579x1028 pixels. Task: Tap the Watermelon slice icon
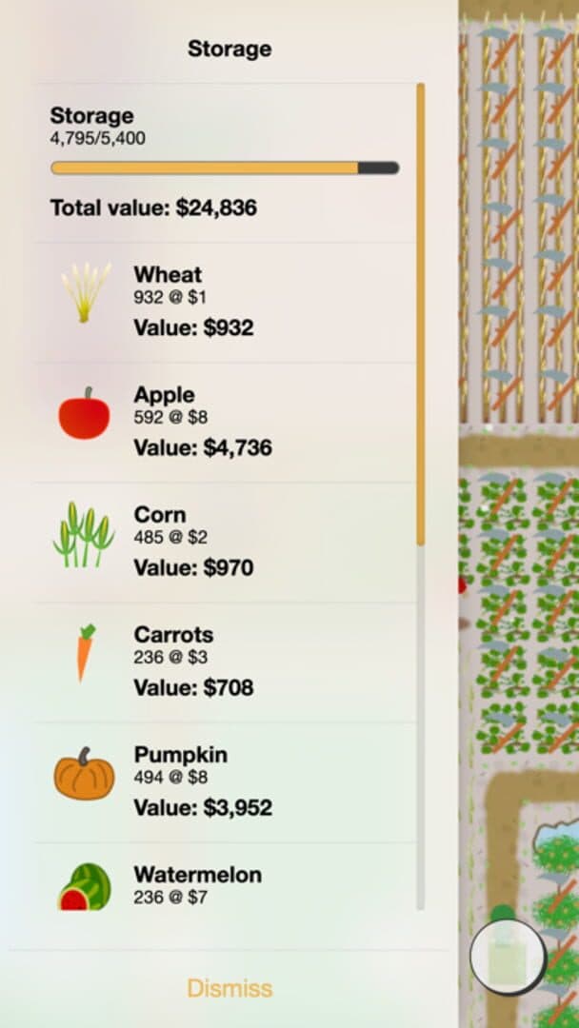[85, 886]
